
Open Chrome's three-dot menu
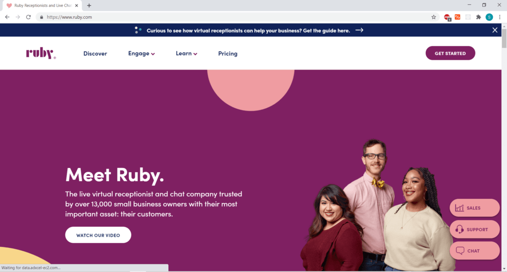pos(500,17)
